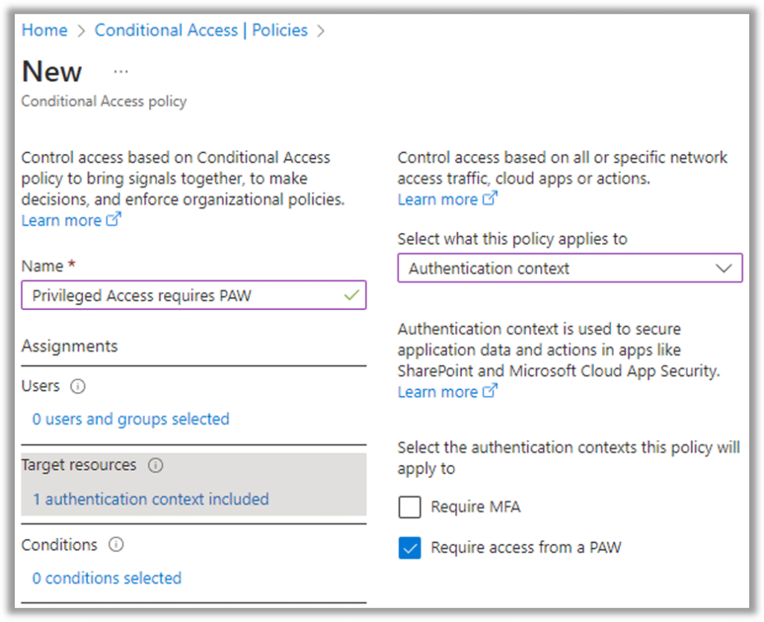This screenshot has height=622, width=764.
Task: Select the Target resources assignment section
Action: pos(79,465)
